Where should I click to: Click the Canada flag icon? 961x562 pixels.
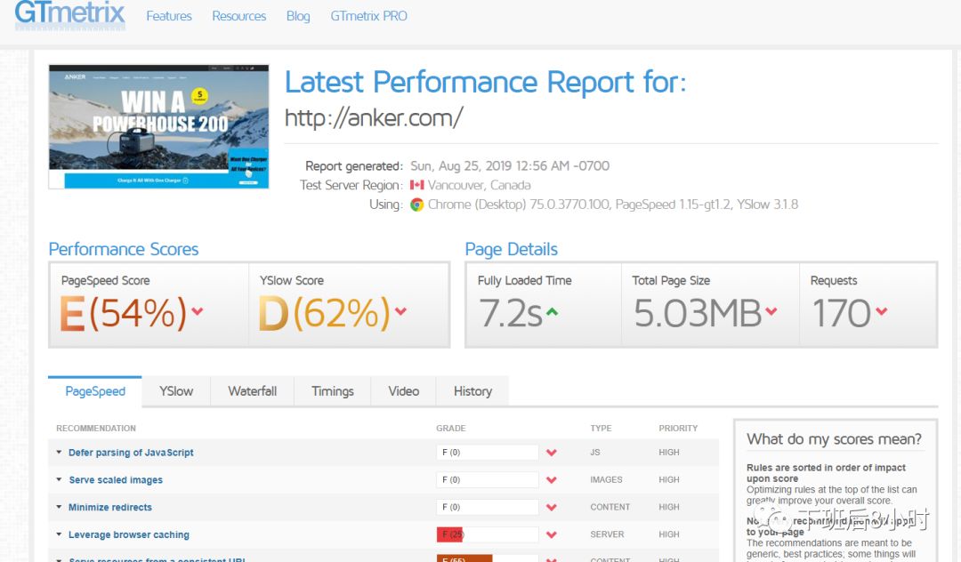pyautogui.click(x=416, y=185)
